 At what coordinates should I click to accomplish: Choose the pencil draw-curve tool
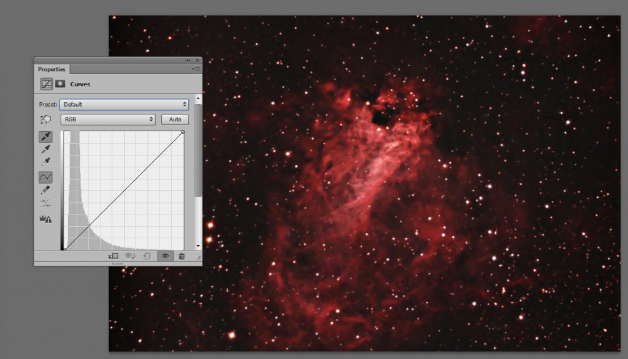45,190
